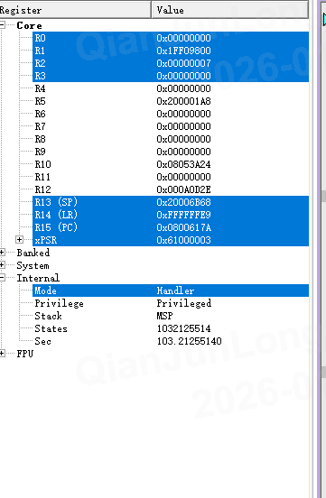The width and height of the screenshot is (326, 498).
Task: Select the R11 register row
Action: coord(171,177)
